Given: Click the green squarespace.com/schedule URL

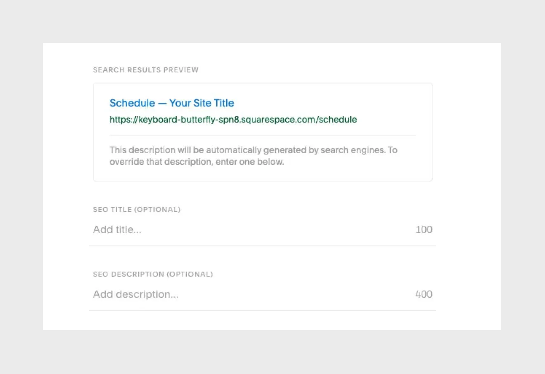Looking at the screenshot, I should point(233,120).
